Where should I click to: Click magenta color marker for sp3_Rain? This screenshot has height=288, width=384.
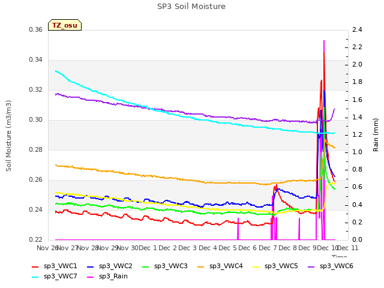pos(91,277)
